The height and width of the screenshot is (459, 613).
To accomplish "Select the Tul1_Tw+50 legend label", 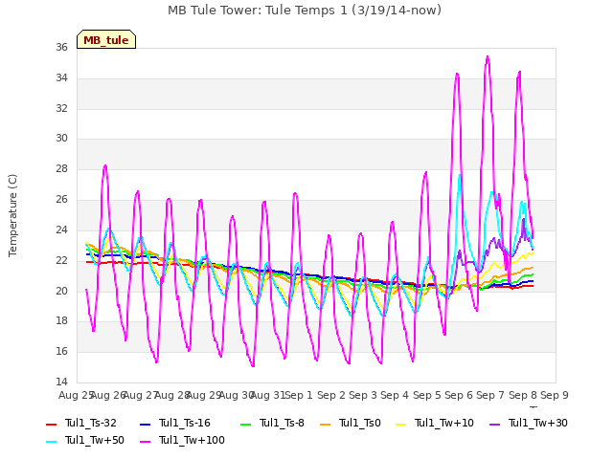I will (95, 440).
